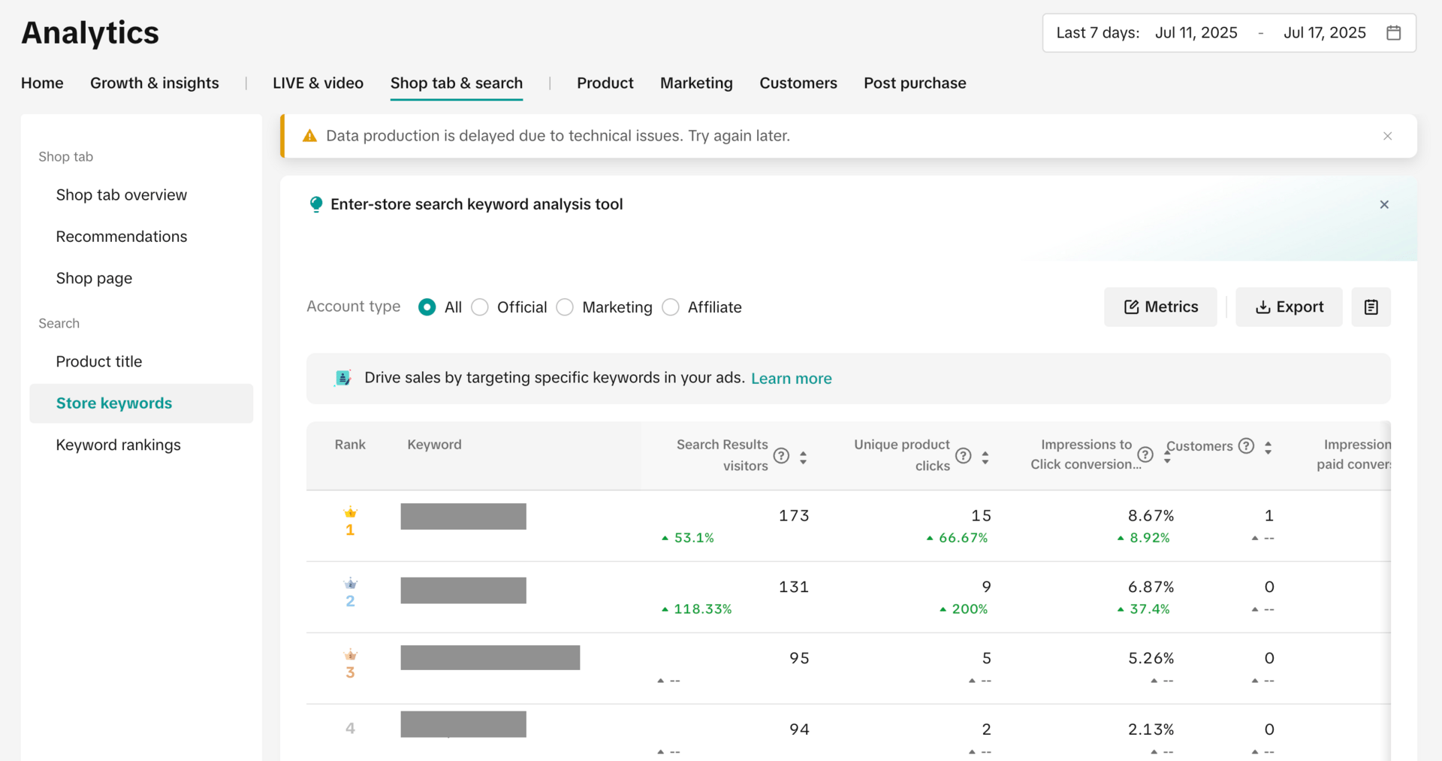Sort by Impressions to Click conversion
This screenshot has width=1442, height=761.
1167,457
